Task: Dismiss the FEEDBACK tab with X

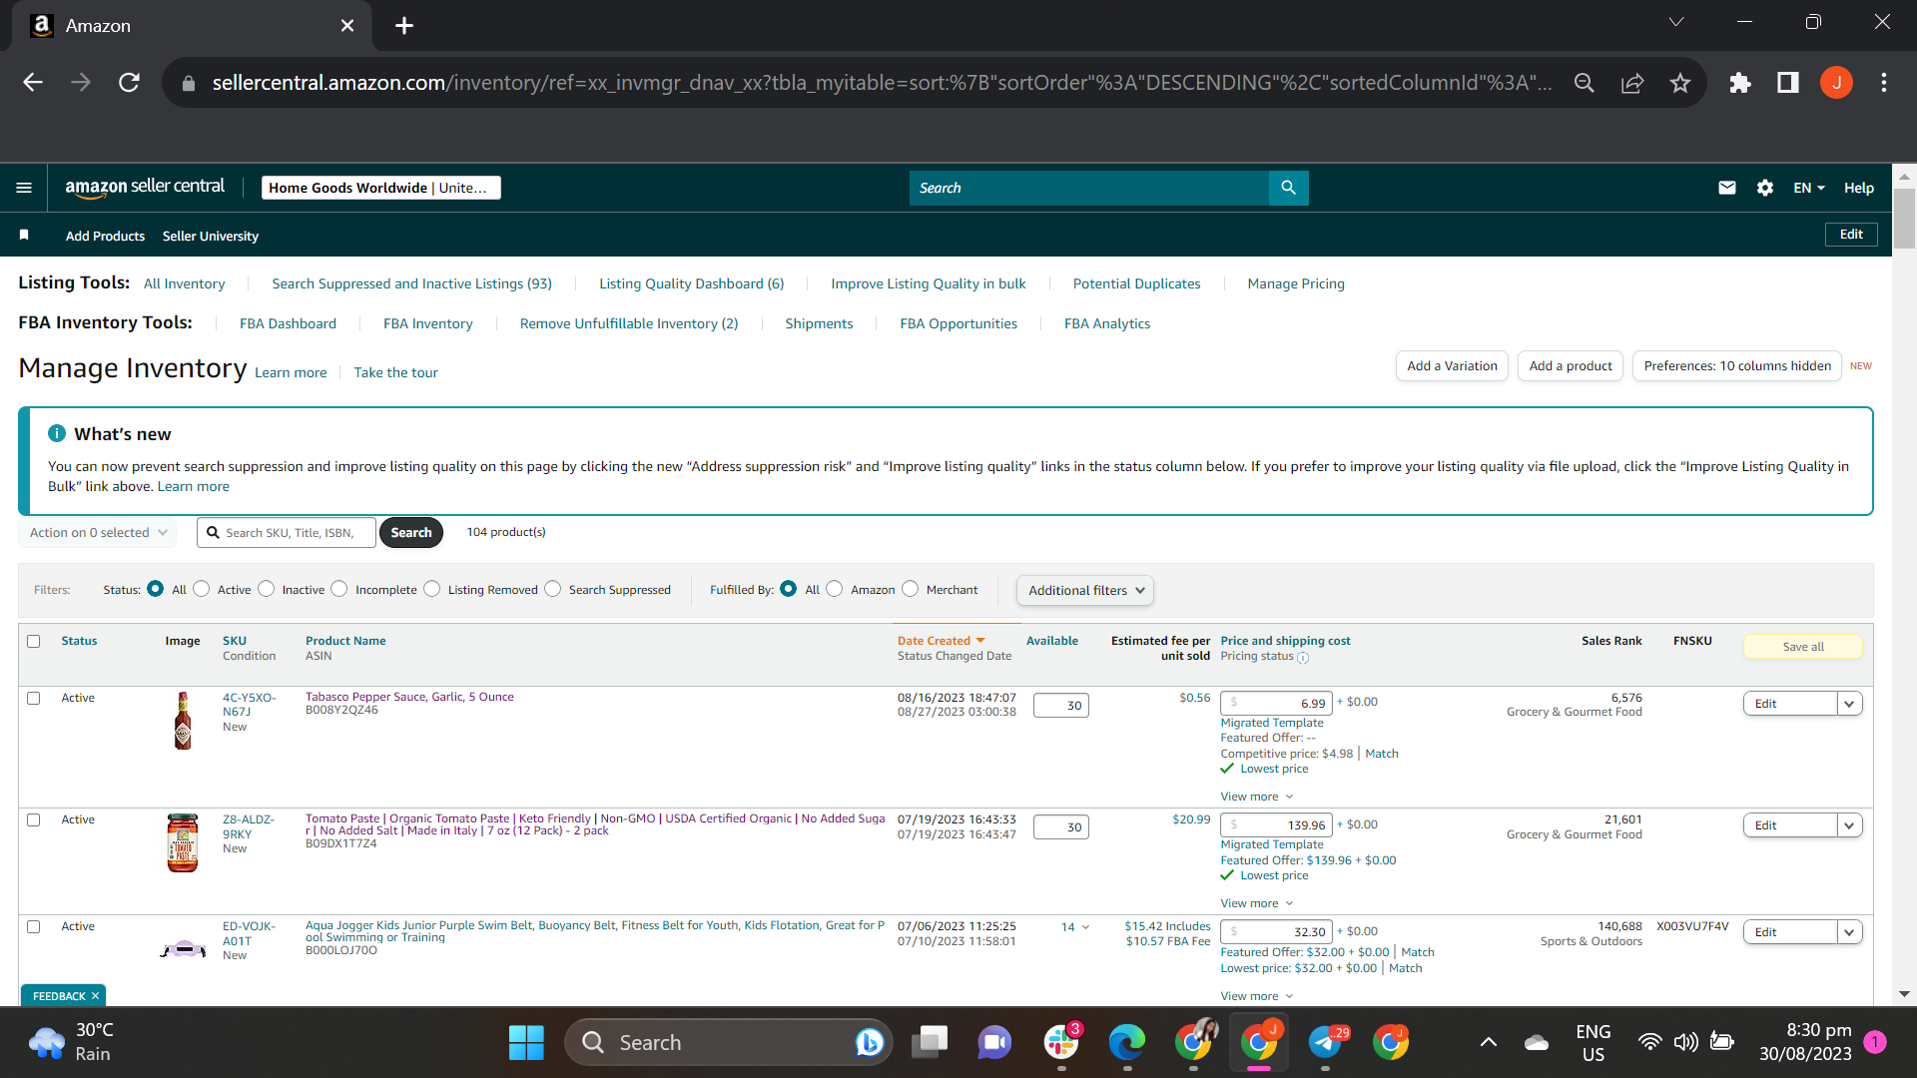Action: pyautogui.click(x=96, y=996)
